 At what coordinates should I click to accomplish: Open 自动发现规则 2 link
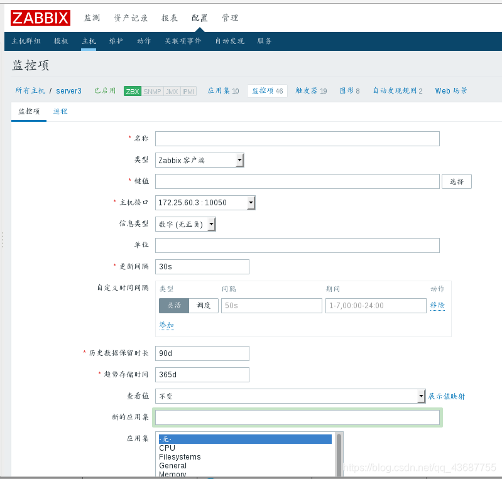[x=397, y=91]
